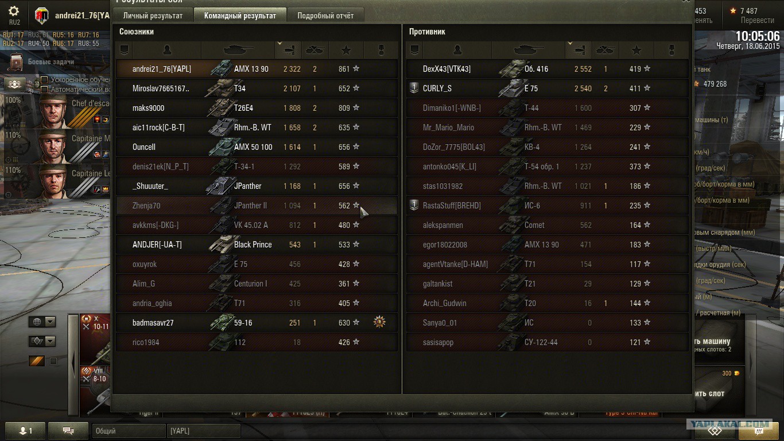The image size is (784, 441).
Task: Select ally player maks9000
Action: [x=257, y=108]
